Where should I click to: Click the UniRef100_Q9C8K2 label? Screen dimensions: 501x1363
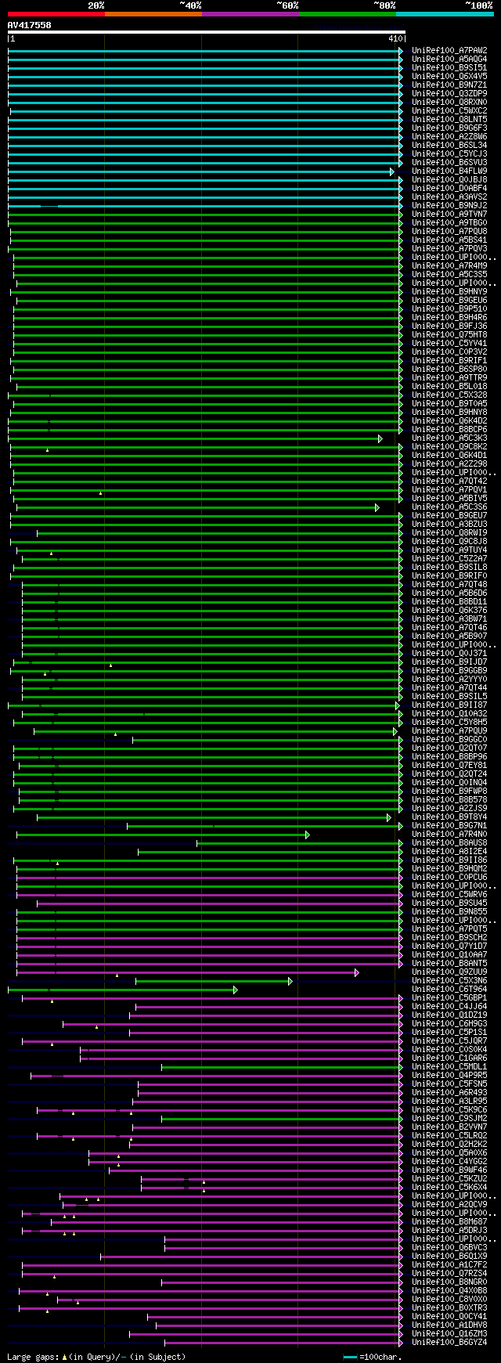point(449,447)
